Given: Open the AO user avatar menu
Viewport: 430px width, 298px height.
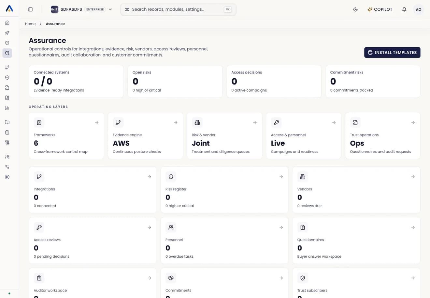Looking at the screenshot, I should click(419, 9).
